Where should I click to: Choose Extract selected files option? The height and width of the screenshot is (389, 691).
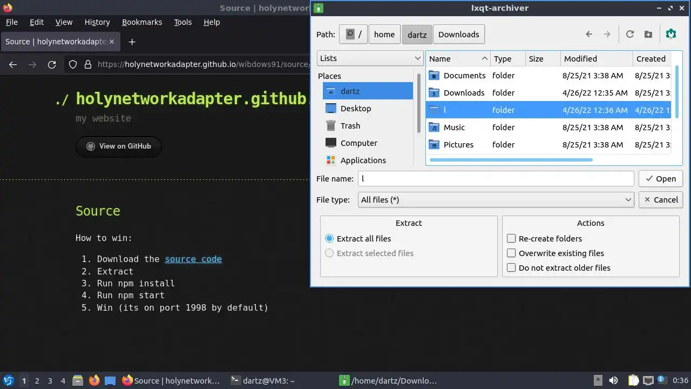tap(369, 253)
